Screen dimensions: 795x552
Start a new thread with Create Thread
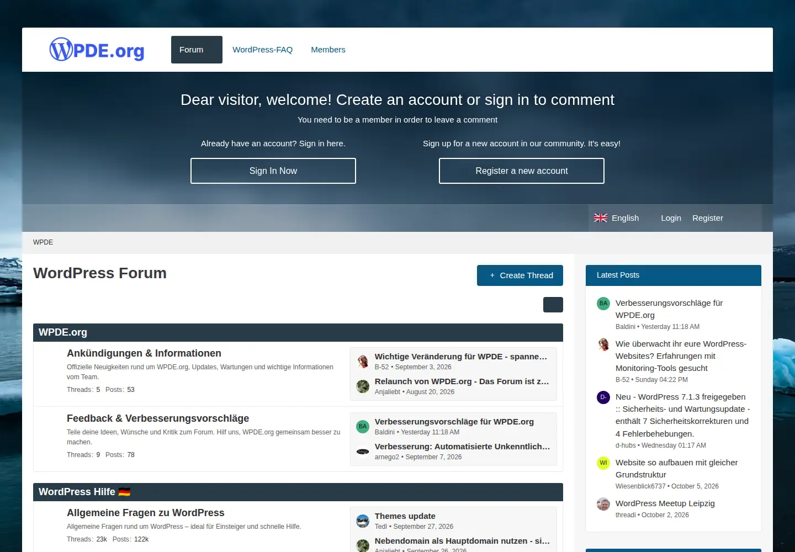pyautogui.click(x=520, y=275)
